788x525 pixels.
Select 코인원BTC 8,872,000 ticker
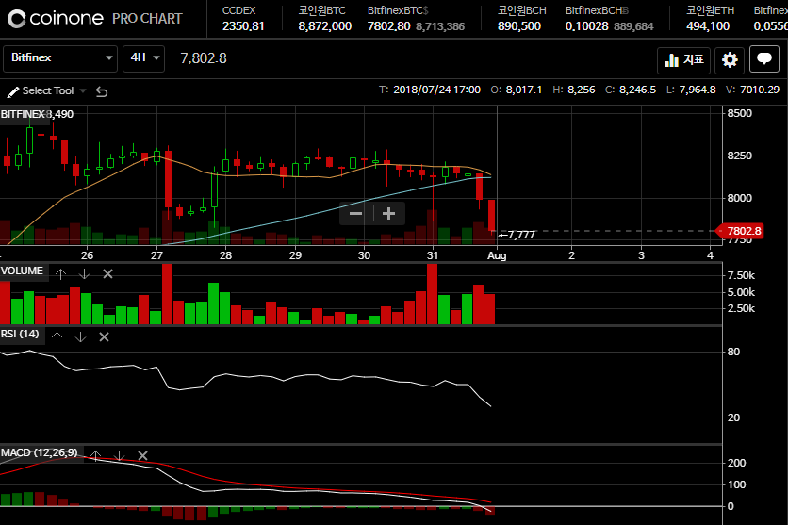click(x=324, y=19)
